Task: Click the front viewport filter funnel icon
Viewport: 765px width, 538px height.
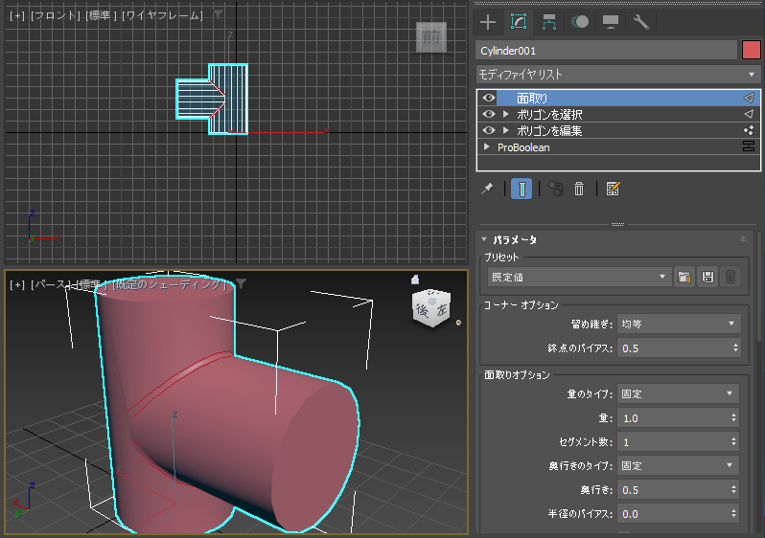Action: point(218,14)
